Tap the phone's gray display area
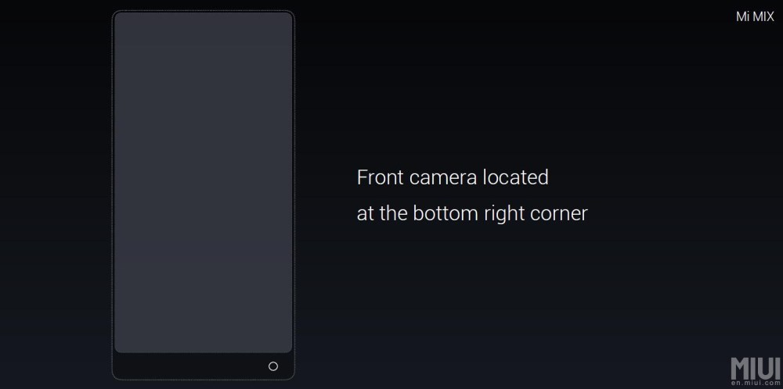This screenshot has height=389, width=783. [x=204, y=182]
